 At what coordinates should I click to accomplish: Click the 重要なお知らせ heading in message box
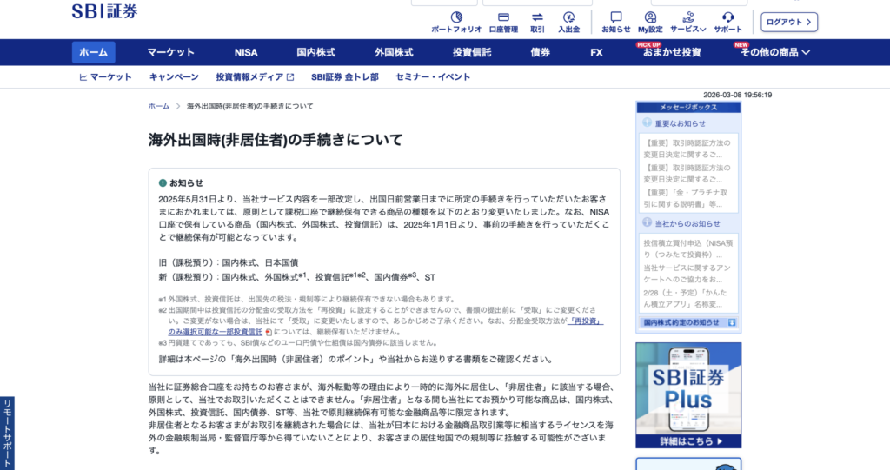680,123
